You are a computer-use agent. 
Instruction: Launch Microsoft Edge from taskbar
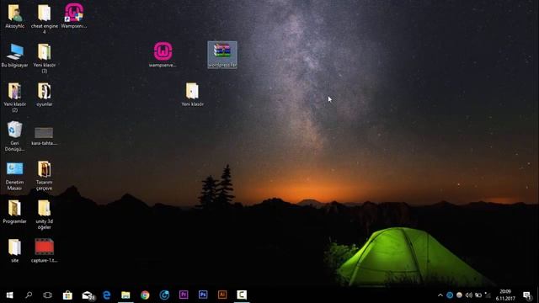point(107,295)
